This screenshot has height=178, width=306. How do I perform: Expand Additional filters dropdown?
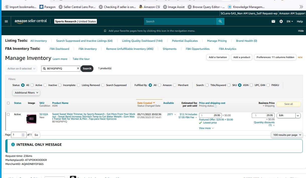[x=26, y=93]
